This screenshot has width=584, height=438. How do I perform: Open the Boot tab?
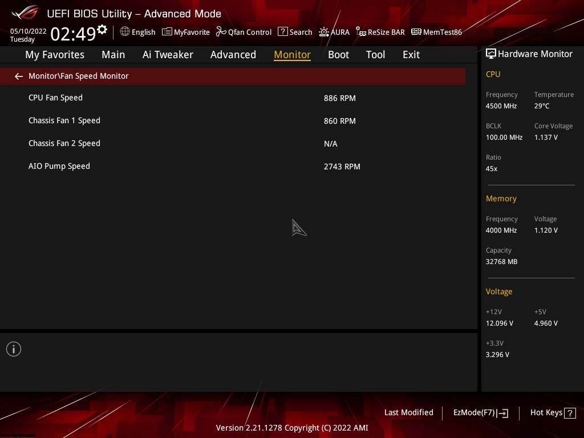[339, 55]
